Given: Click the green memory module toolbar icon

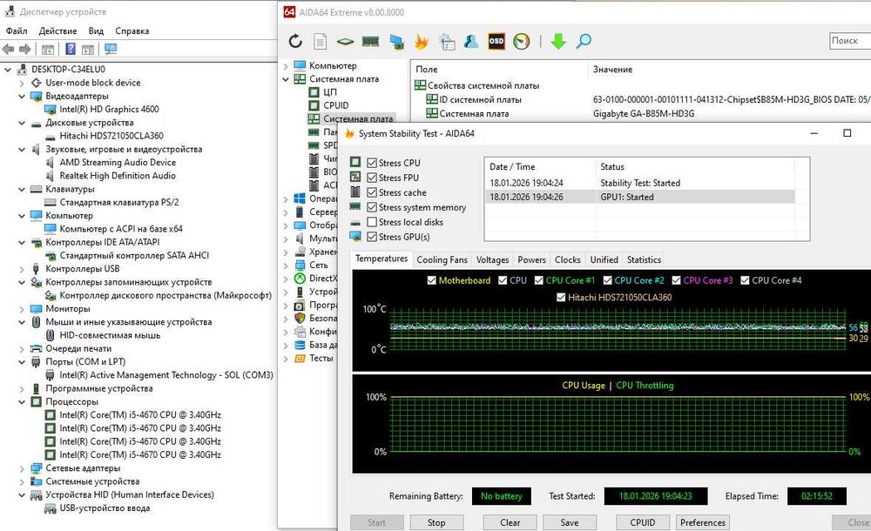Looking at the screenshot, I should click(x=370, y=41).
